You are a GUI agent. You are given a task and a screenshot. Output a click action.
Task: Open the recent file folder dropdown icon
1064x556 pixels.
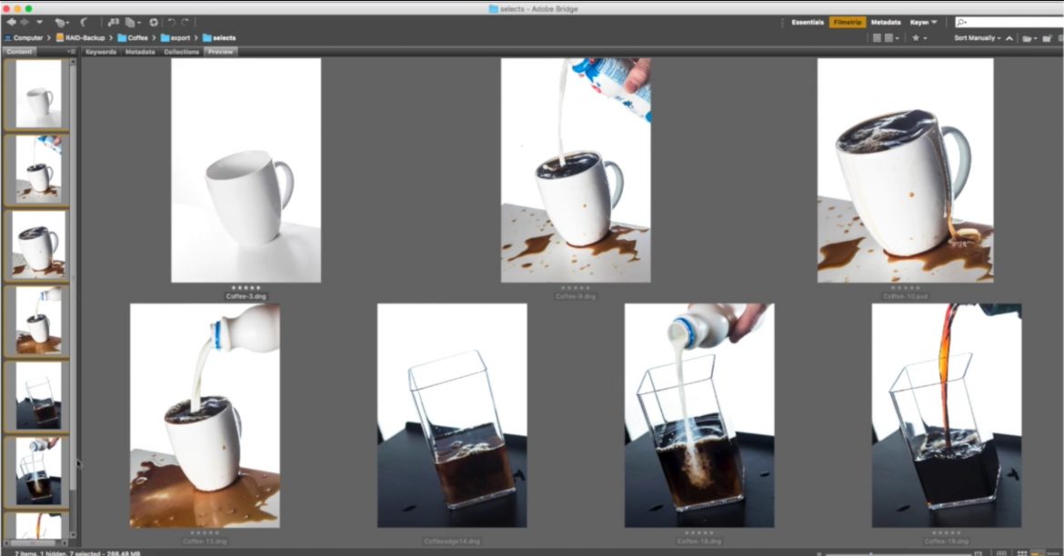tap(1029, 38)
